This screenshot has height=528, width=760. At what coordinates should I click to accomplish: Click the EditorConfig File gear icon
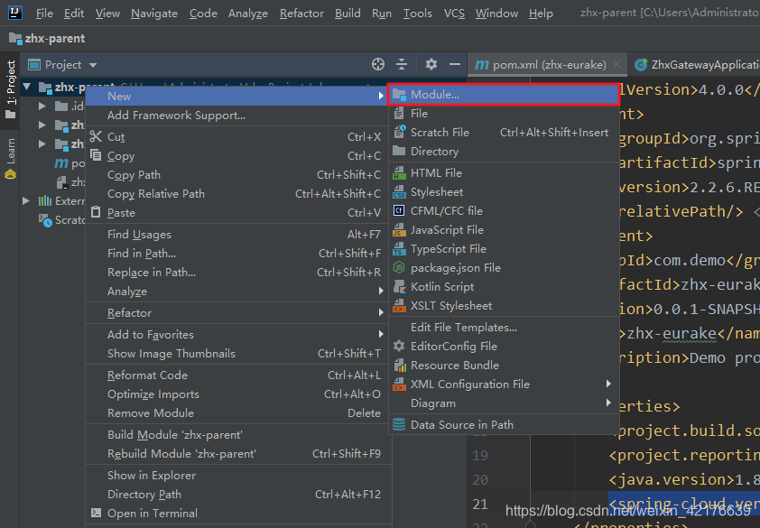[x=399, y=347]
